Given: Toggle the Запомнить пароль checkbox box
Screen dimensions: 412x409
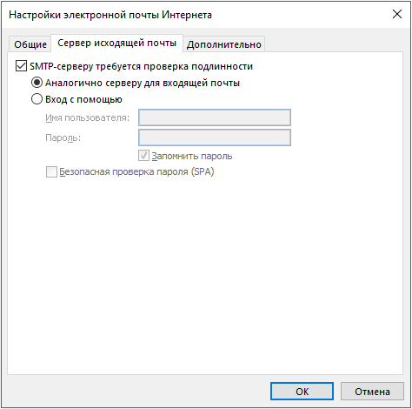Looking at the screenshot, I should click(x=143, y=156).
